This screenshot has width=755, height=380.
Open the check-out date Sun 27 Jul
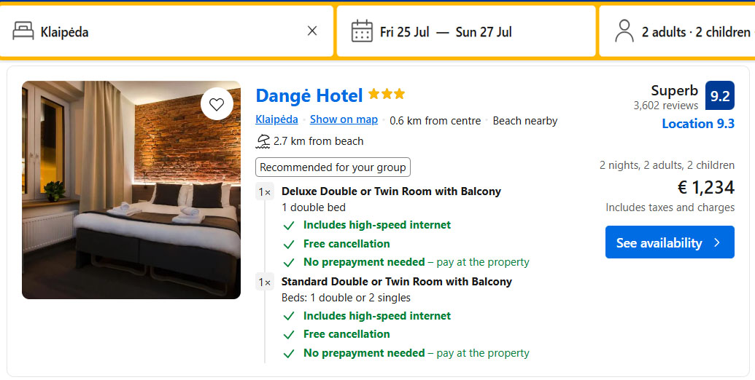click(484, 32)
